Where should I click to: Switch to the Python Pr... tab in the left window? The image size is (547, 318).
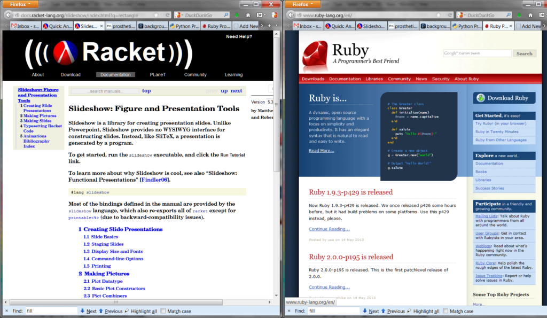[x=184, y=26]
